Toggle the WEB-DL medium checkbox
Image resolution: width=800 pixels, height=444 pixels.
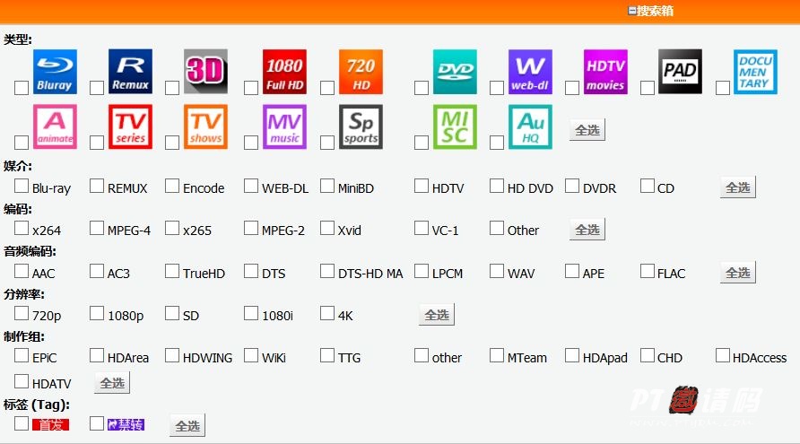click(251, 187)
